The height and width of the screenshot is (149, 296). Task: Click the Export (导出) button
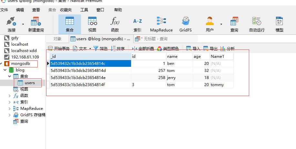210,49
